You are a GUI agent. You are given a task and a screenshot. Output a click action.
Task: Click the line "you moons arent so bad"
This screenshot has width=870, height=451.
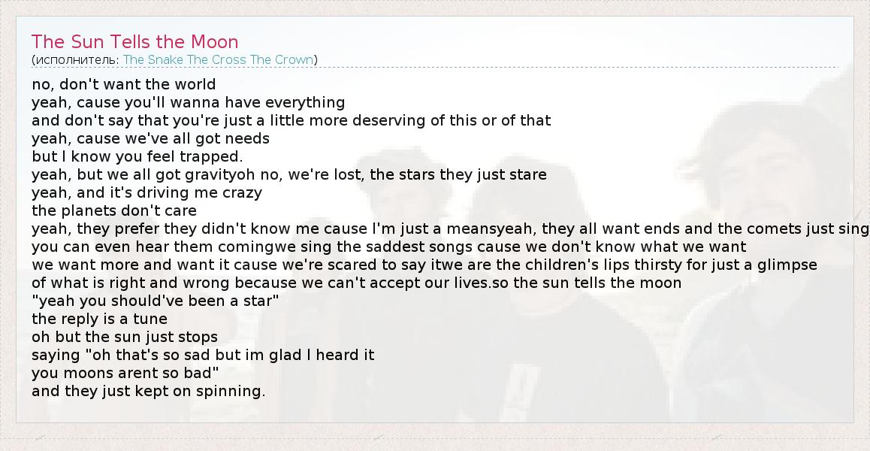[125, 373]
